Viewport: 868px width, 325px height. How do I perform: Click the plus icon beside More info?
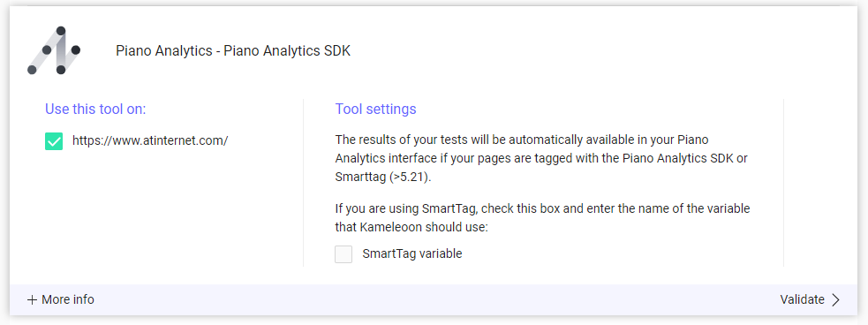(x=32, y=299)
